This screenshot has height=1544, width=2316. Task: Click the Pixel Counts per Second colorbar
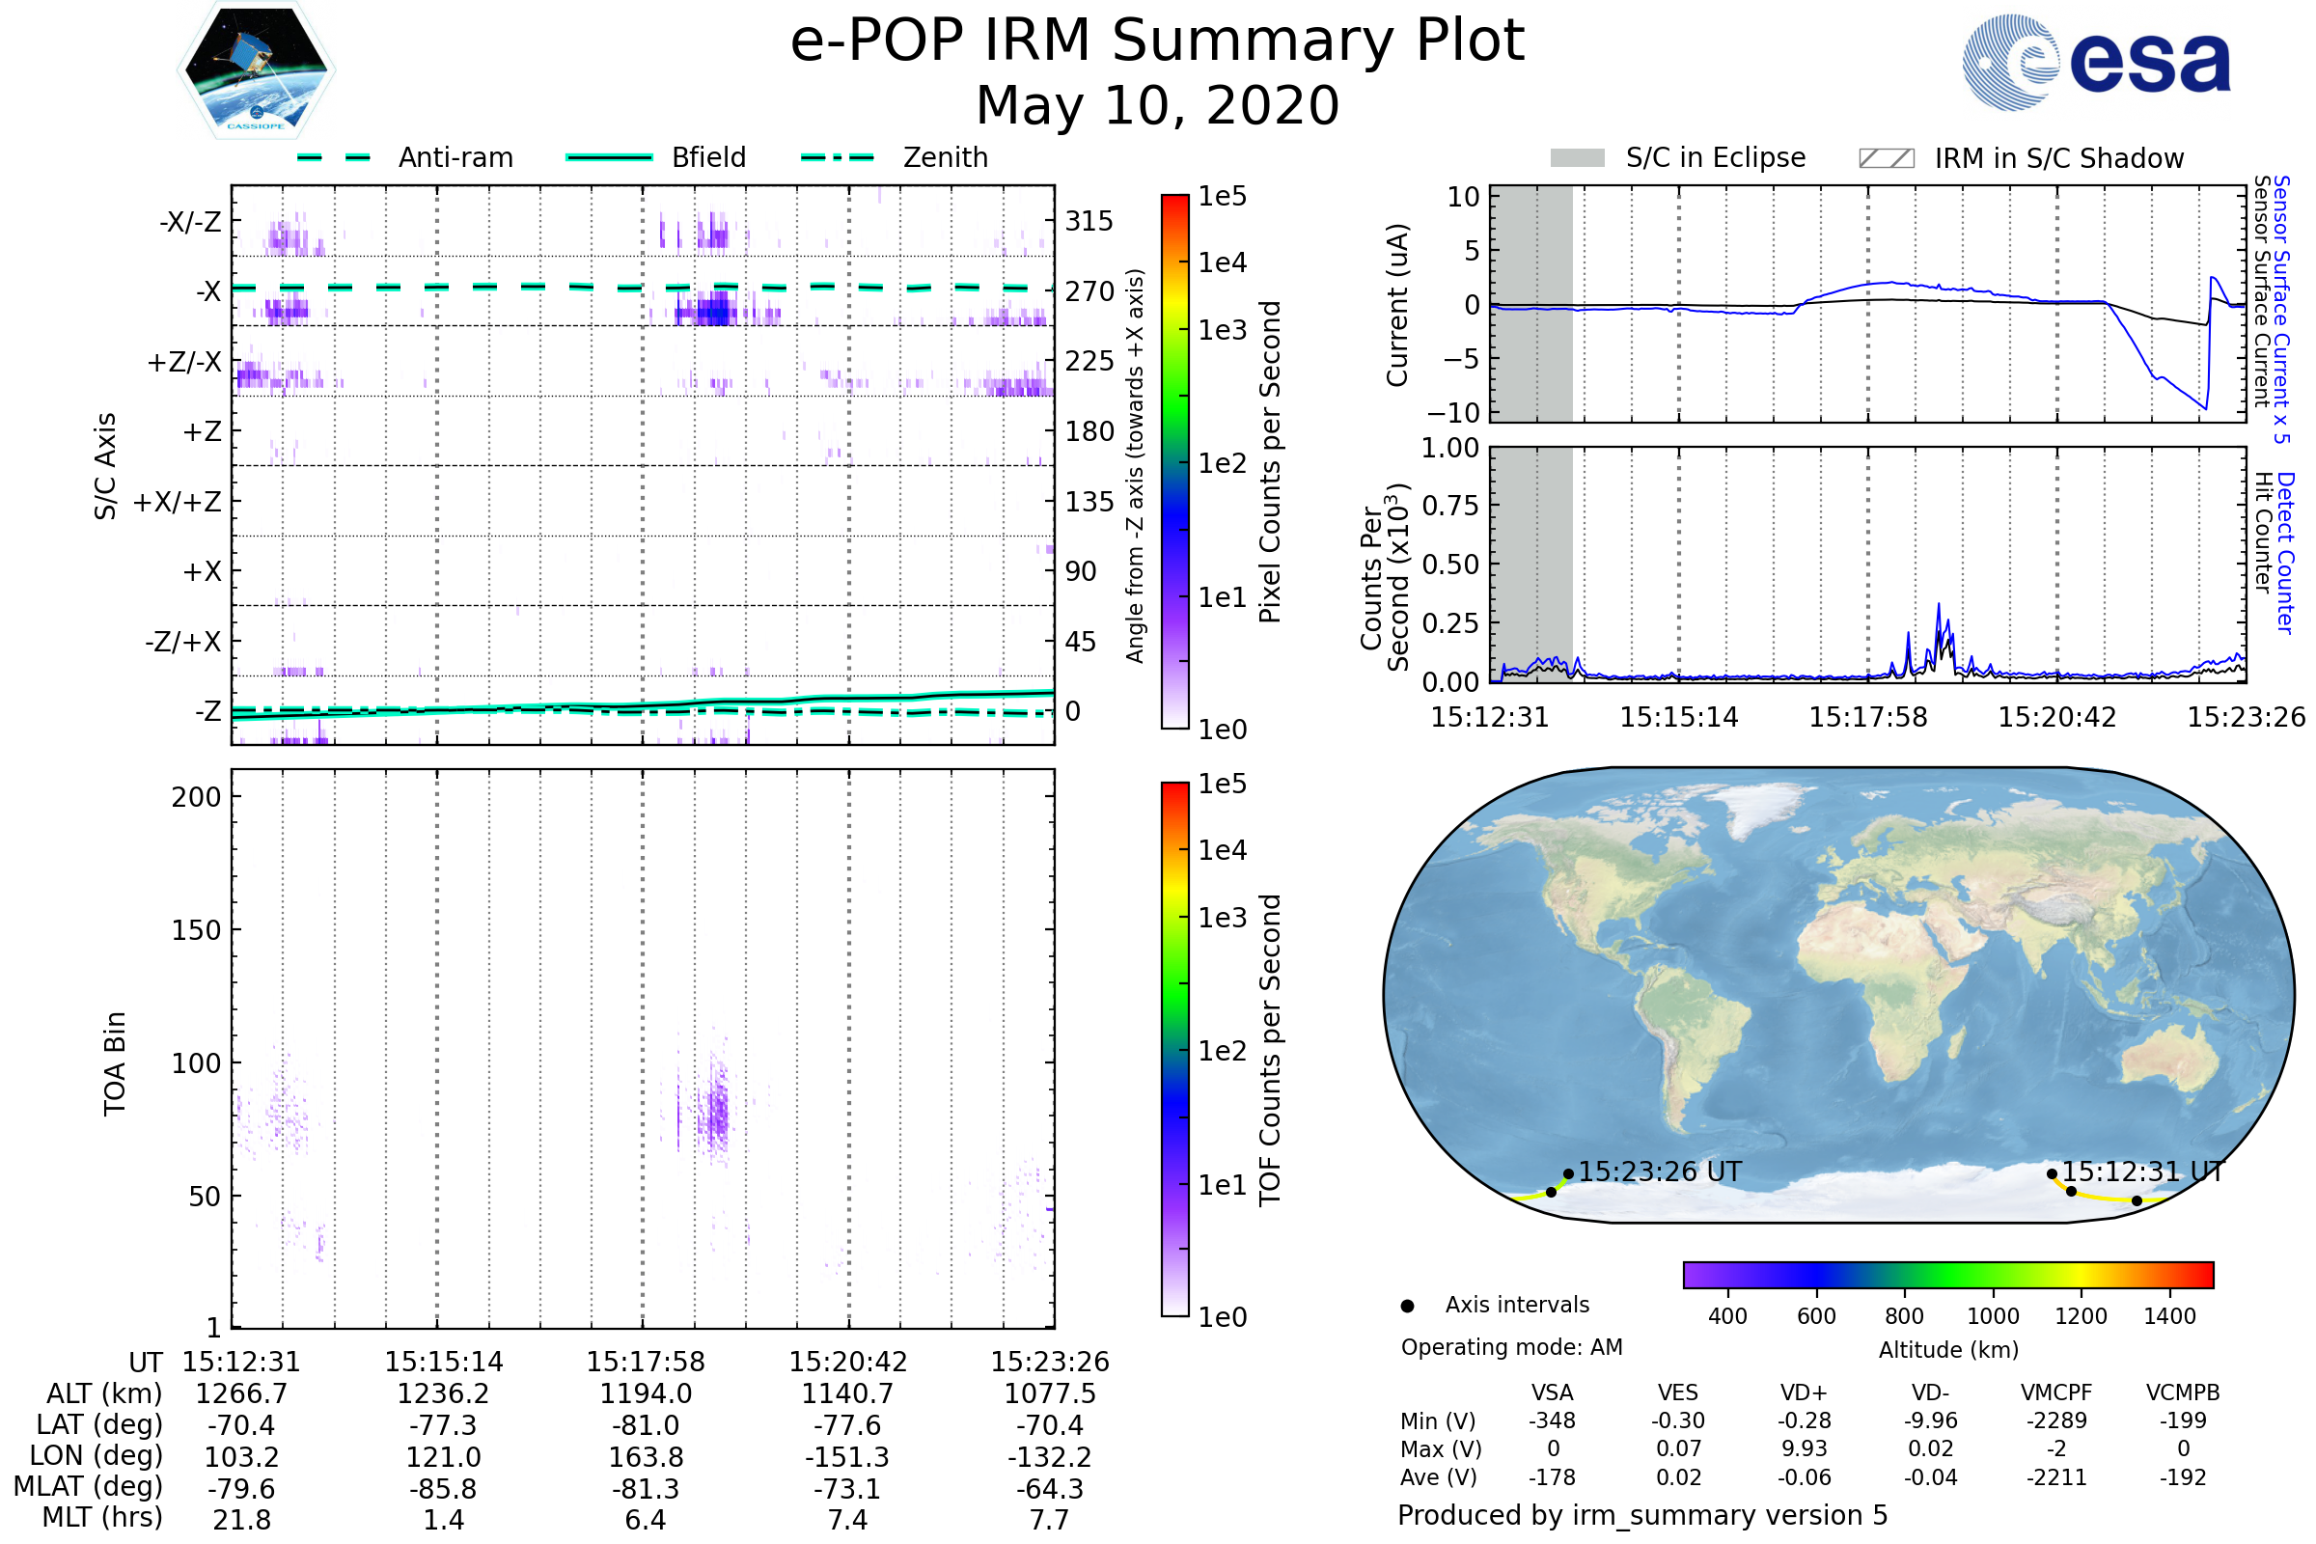[1174, 461]
